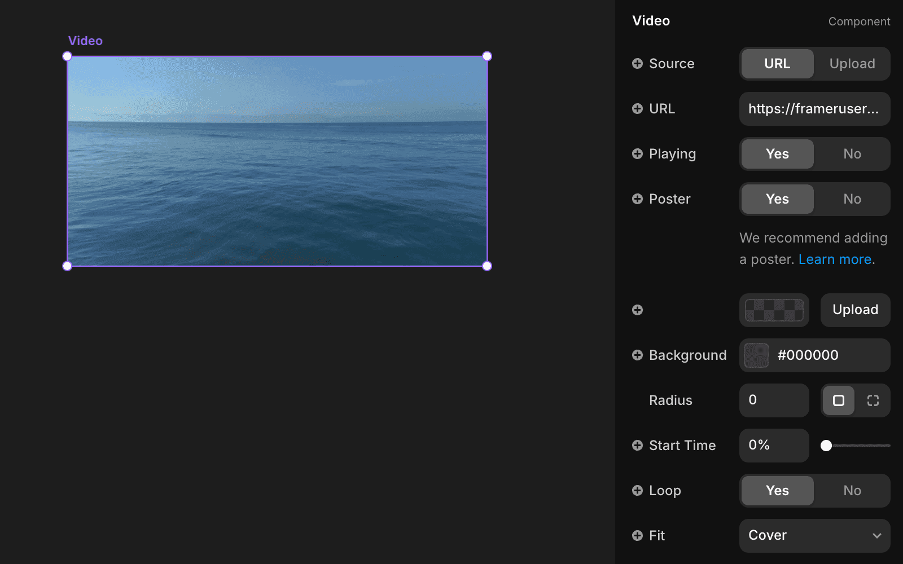Set Playing to No

pos(852,154)
